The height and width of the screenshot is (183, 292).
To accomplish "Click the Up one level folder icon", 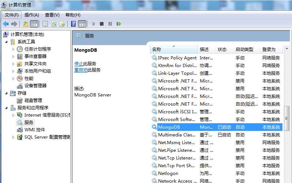I will point(26,24).
